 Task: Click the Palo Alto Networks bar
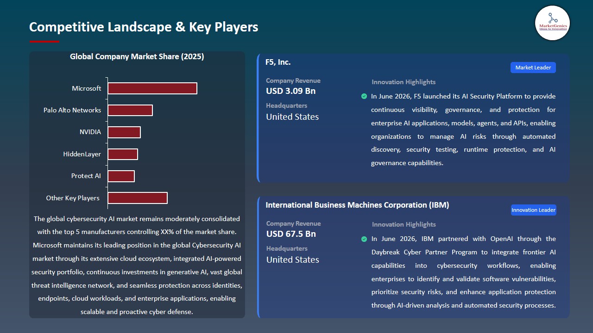(x=130, y=110)
